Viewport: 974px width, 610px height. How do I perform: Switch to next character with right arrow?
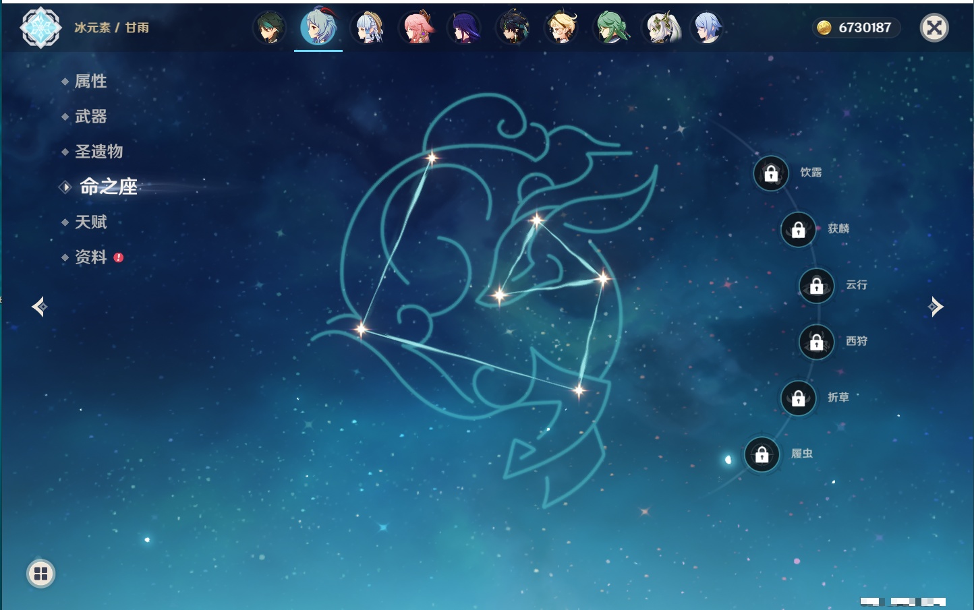click(x=936, y=307)
